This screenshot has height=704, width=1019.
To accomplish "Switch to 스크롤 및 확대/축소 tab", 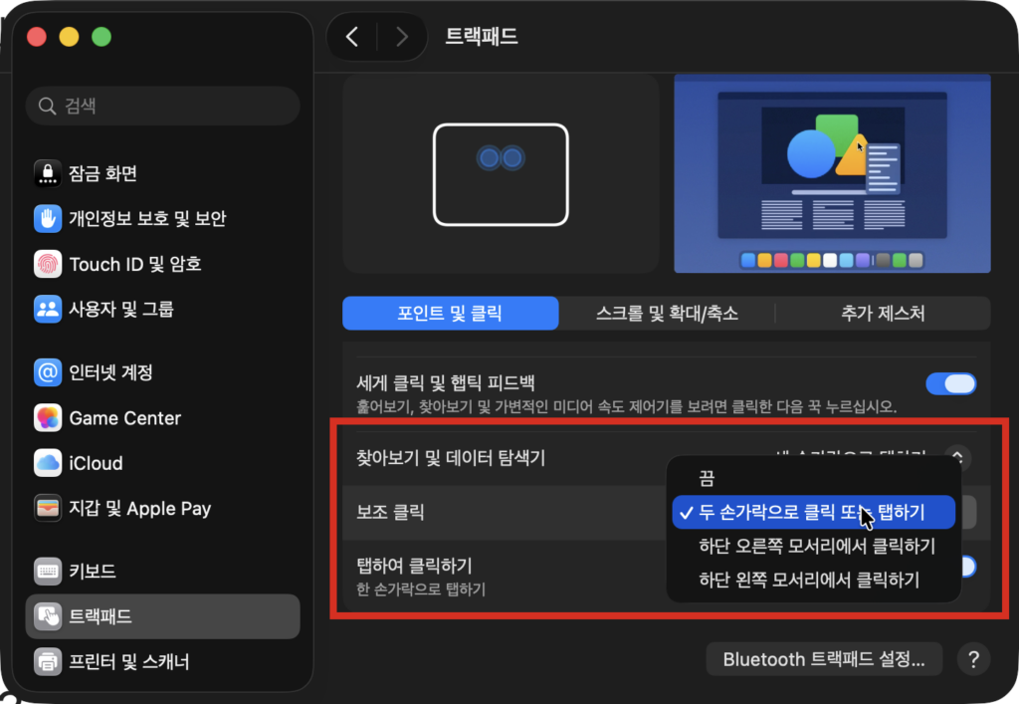I will point(667,314).
